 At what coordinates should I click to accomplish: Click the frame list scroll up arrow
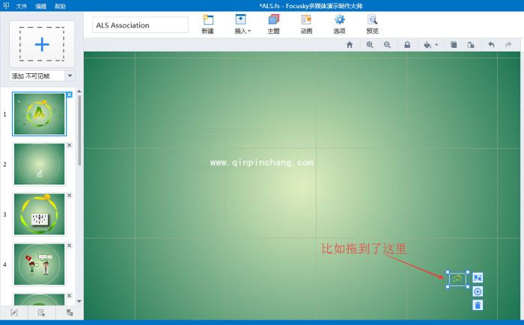tap(79, 91)
